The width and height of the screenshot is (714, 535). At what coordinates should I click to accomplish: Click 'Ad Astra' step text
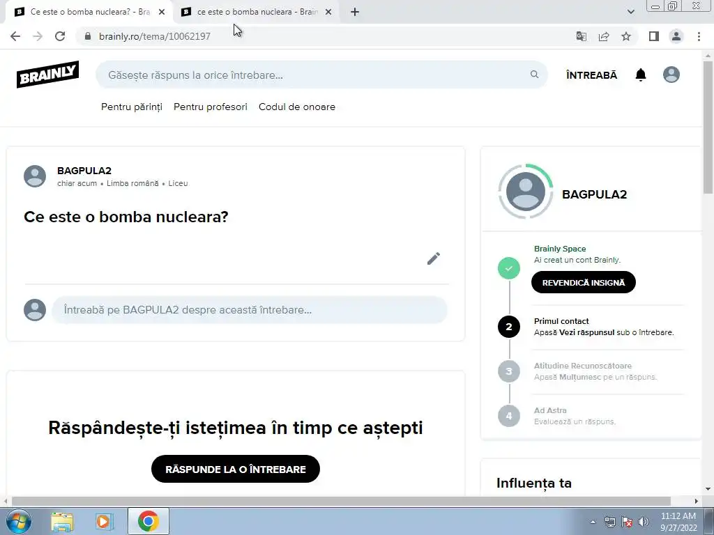[550, 410]
